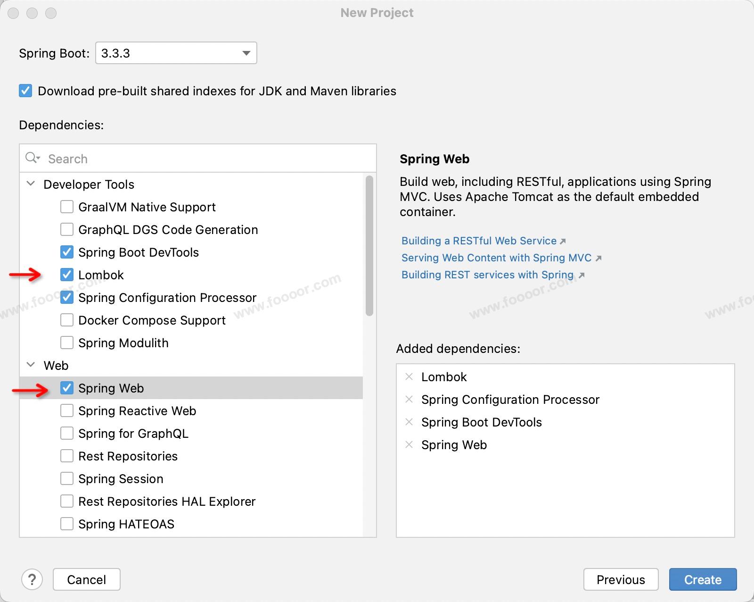Remove Lombok from added dependencies

click(x=409, y=376)
